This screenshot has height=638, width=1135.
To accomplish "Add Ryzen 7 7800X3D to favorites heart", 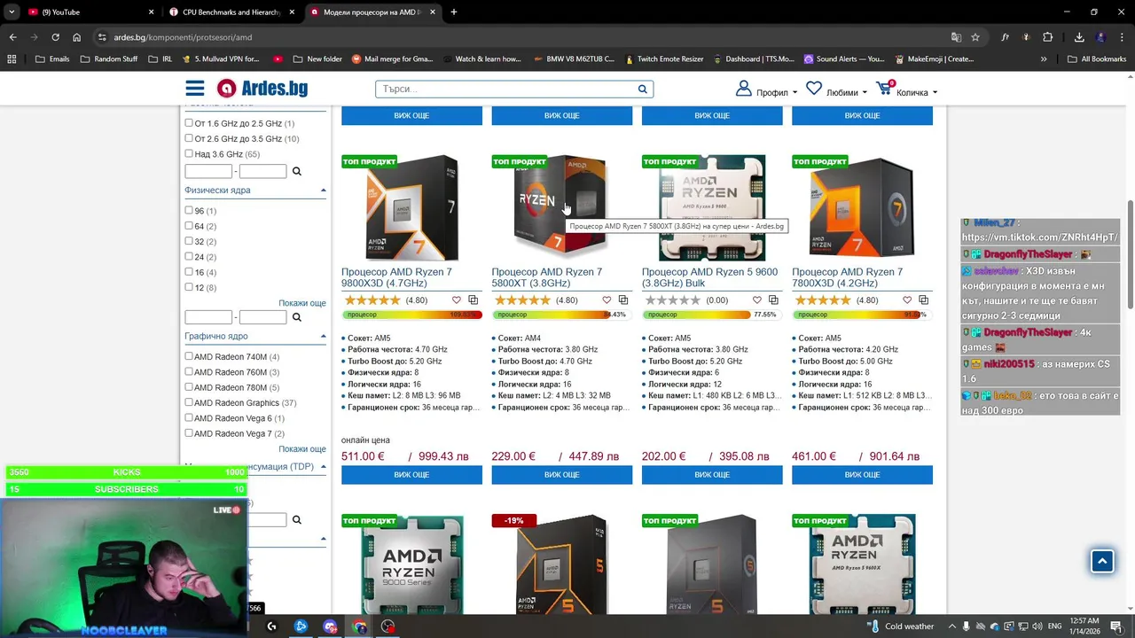I will coord(907,300).
